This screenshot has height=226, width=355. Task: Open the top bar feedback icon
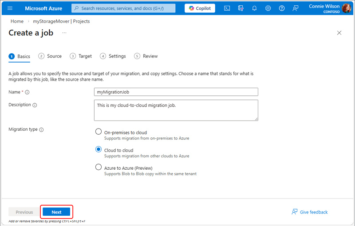point(295,8)
